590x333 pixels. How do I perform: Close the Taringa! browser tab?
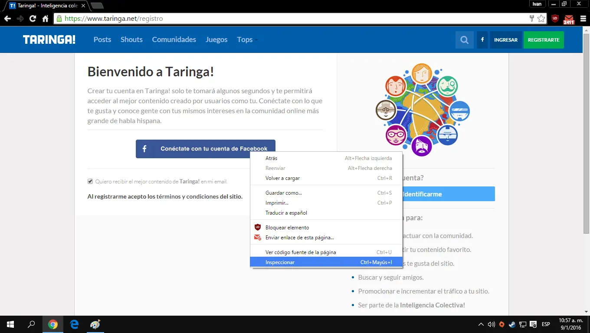pyautogui.click(x=83, y=6)
